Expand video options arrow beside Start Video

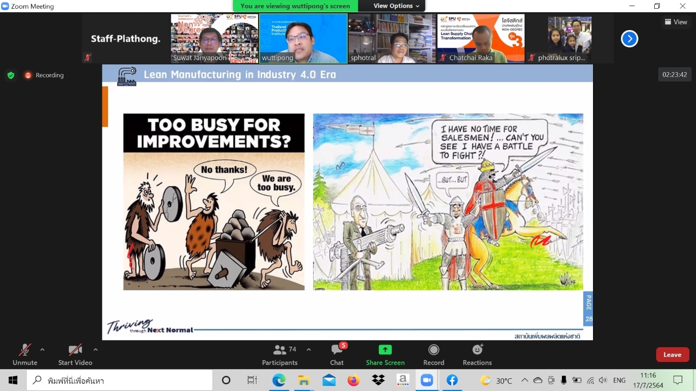[x=95, y=350]
